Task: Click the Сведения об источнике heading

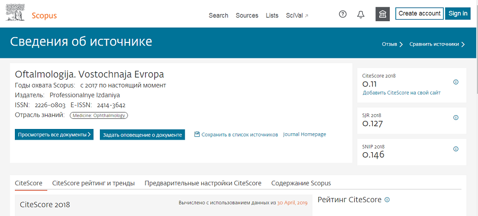Action: pos(81,42)
